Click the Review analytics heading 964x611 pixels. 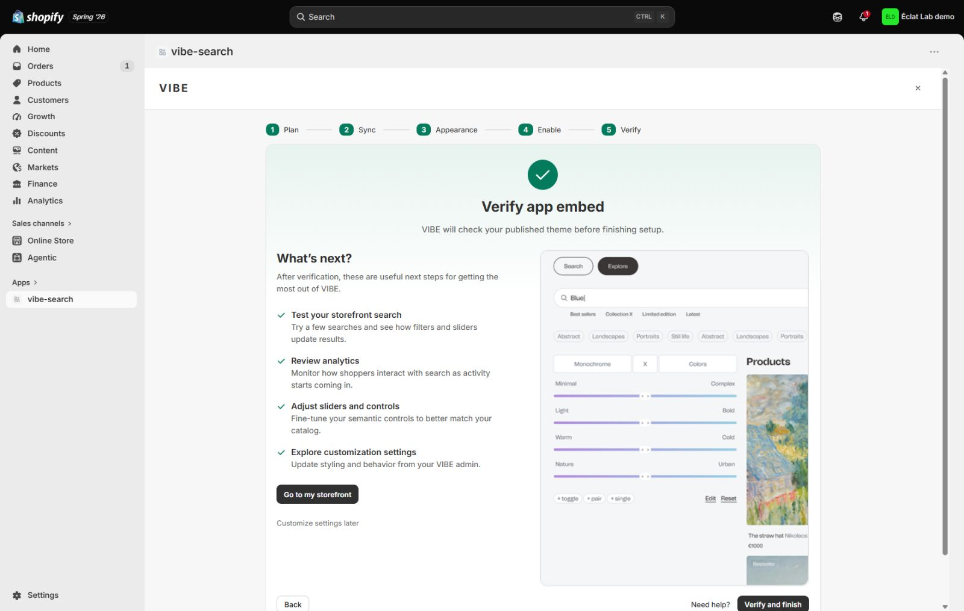(325, 361)
